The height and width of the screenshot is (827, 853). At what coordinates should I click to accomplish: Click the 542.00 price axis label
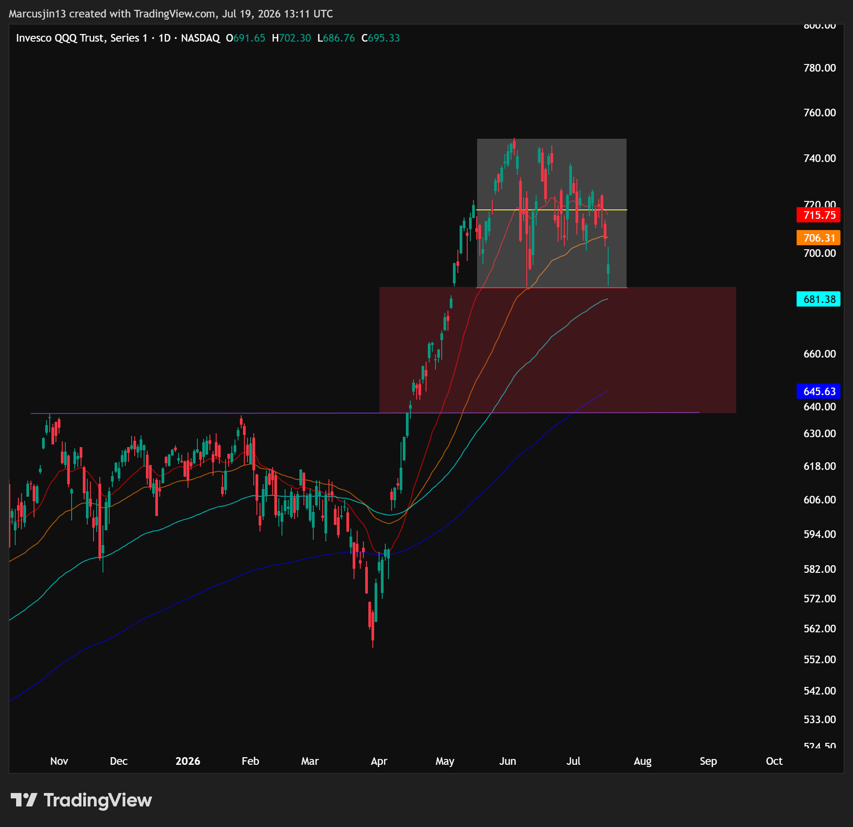(x=820, y=691)
